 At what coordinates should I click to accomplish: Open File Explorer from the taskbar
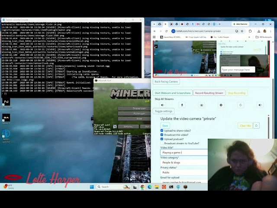(157, 187)
